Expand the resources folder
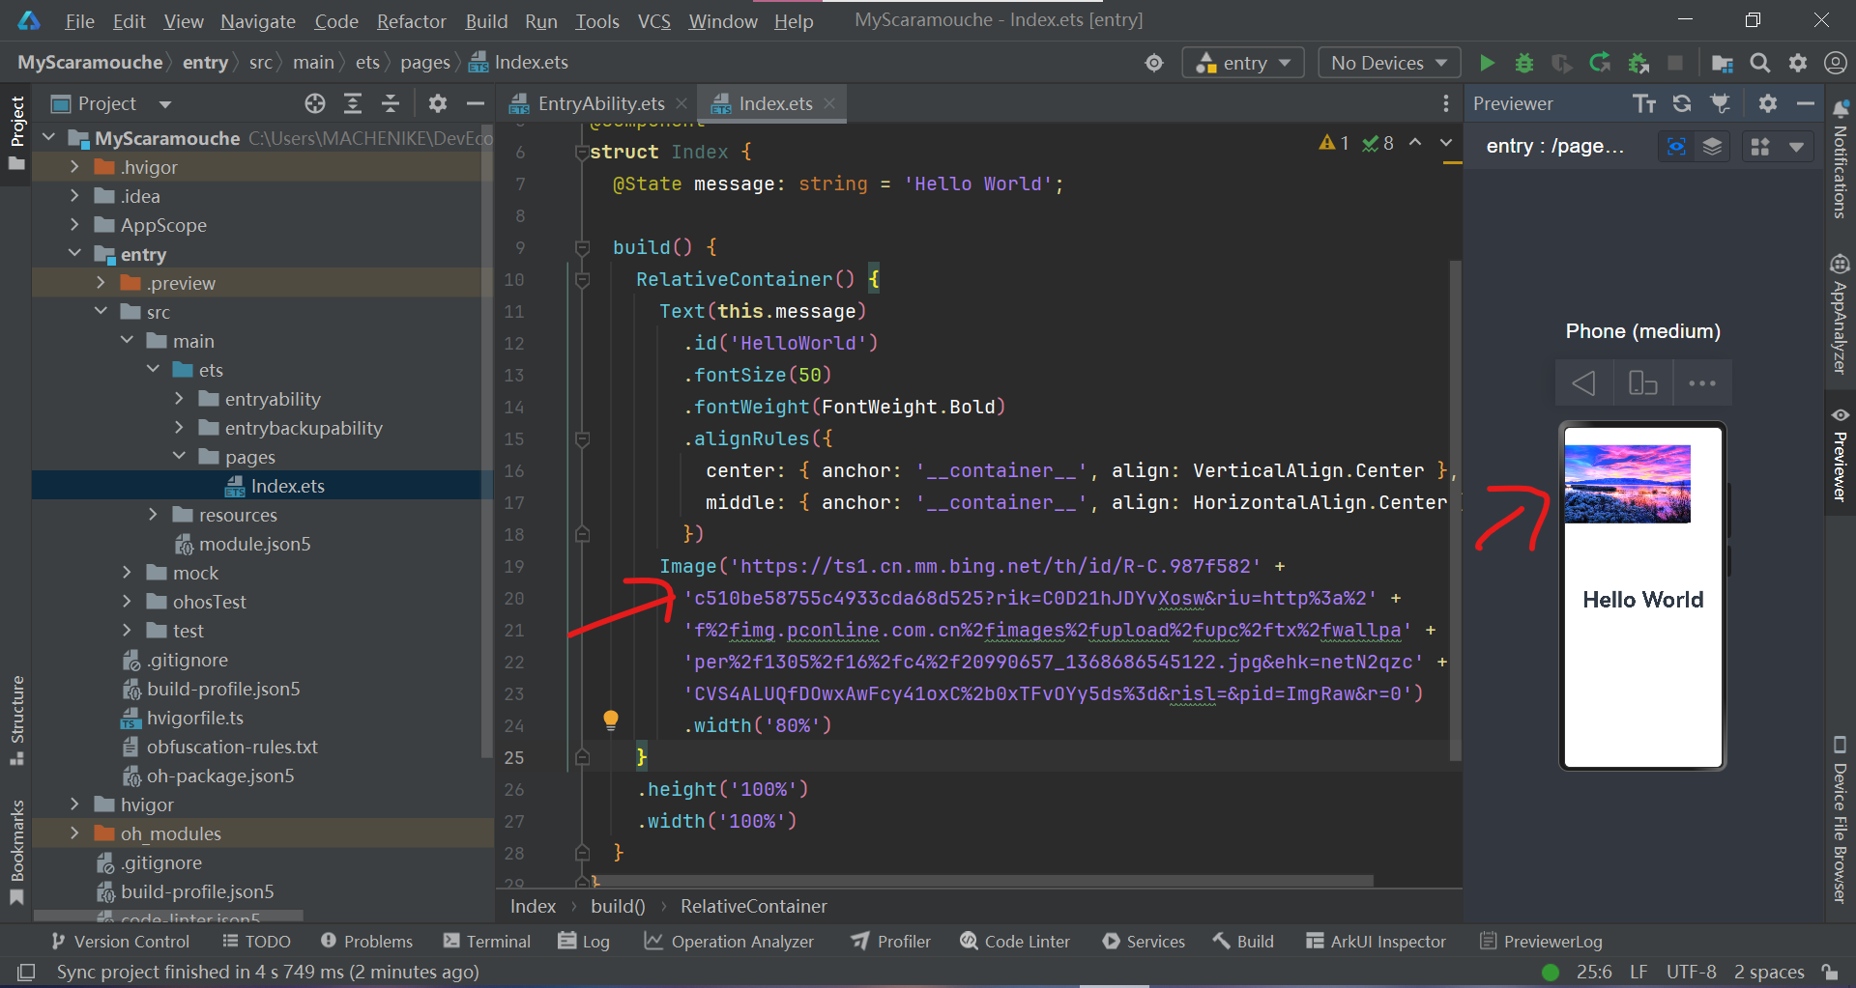 click(153, 515)
